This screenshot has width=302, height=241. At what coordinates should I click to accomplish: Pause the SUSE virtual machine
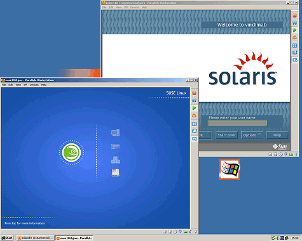click(x=194, y=100)
